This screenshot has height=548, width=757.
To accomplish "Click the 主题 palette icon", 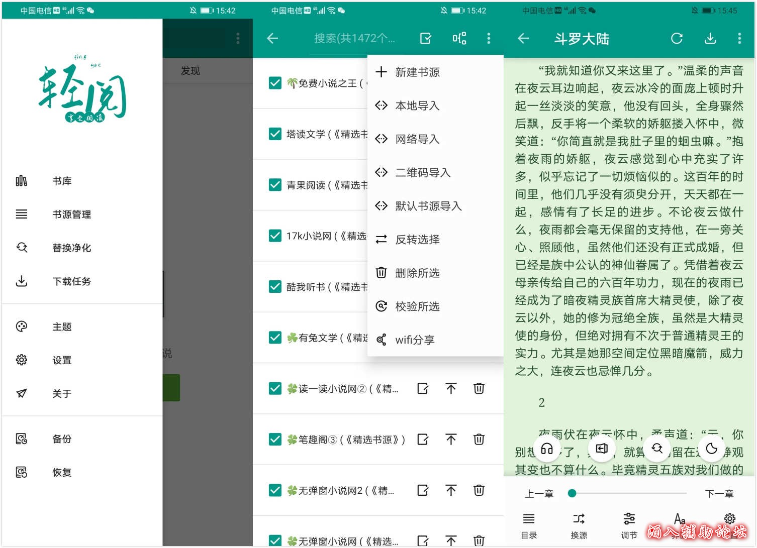I will click(22, 326).
